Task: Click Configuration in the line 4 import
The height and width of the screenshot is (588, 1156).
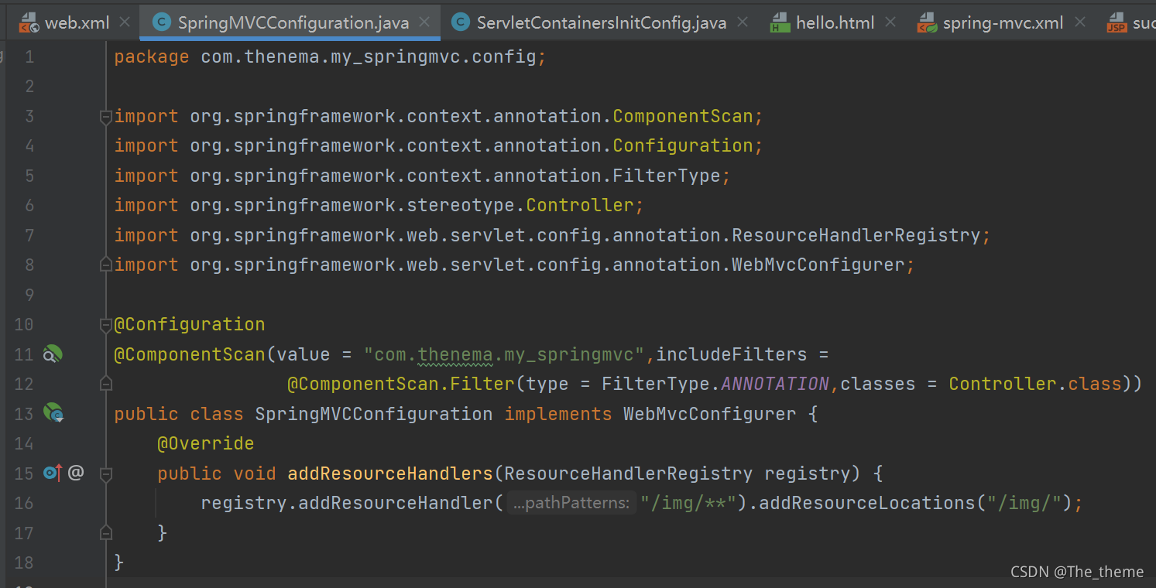Action: click(x=683, y=145)
